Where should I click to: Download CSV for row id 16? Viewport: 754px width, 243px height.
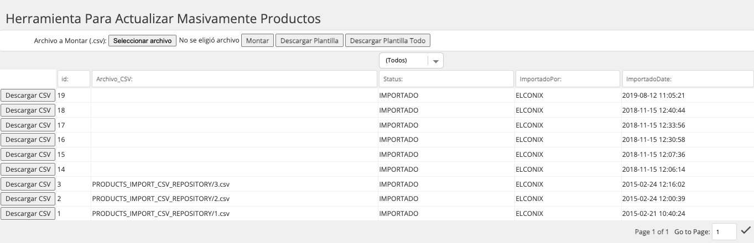[28, 139]
